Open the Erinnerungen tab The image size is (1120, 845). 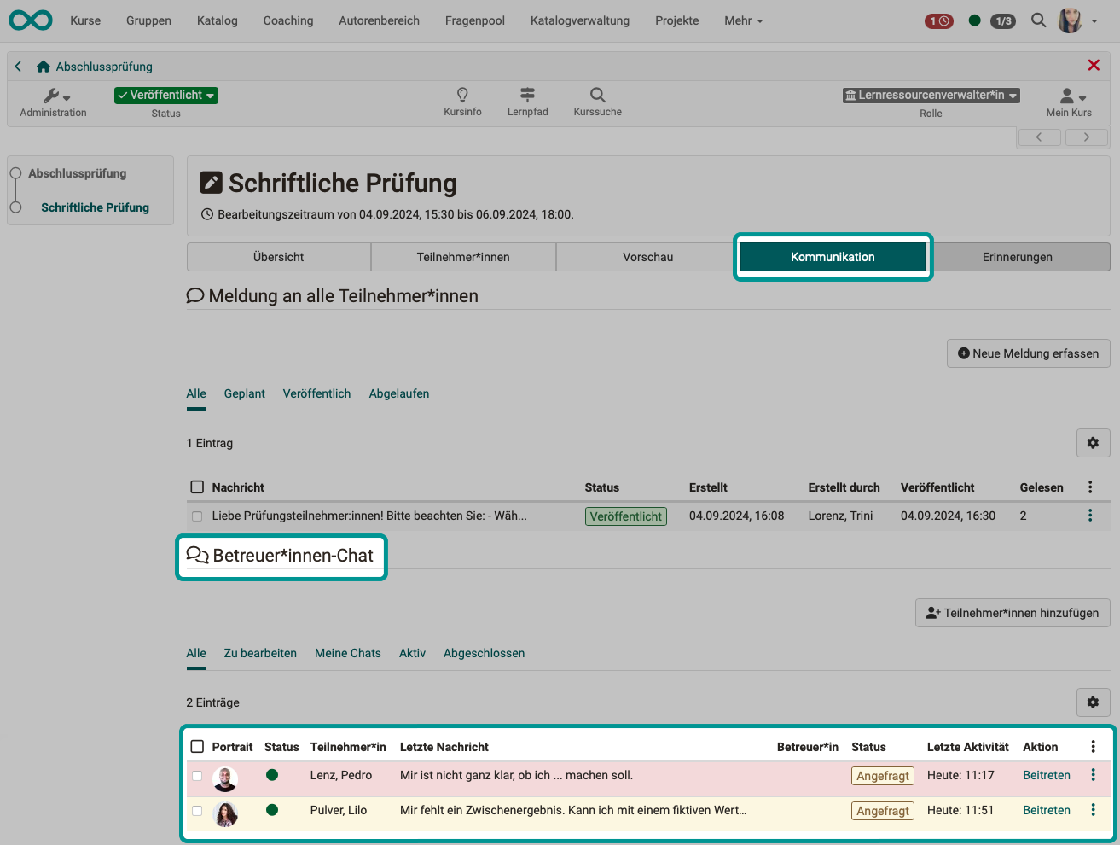pos(1017,257)
